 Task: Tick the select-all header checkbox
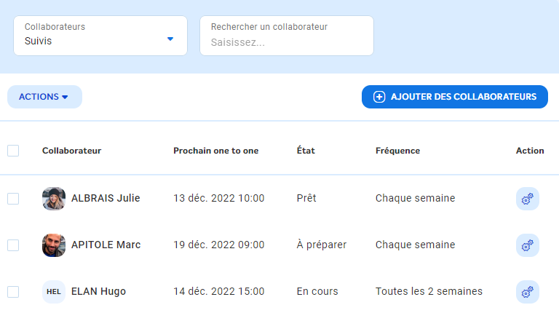(x=13, y=151)
